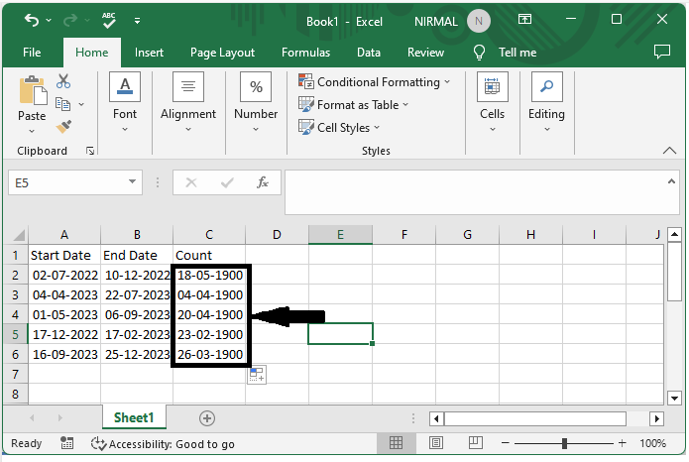Select the Format Painter brush icon
Image resolution: width=689 pixels, height=462 pixels.
click(63, 127)
